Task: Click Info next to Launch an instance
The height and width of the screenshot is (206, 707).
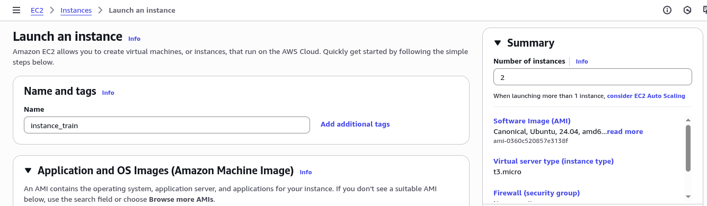Action: pyautogui.click(x=134, y=39)
